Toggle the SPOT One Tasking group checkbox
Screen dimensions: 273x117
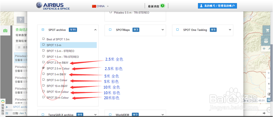click(177, 30)
